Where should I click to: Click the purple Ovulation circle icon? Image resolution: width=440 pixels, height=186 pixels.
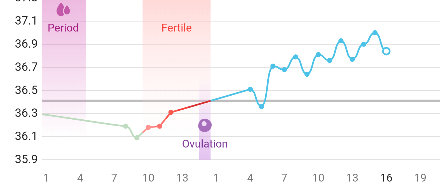(x=205, y=125)
